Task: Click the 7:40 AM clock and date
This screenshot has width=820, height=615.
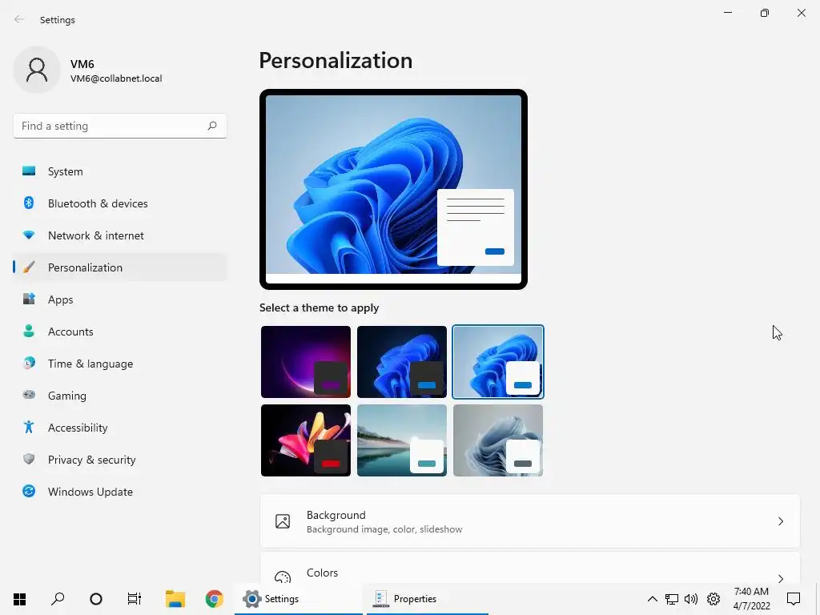Action: [x=751, y=599]
